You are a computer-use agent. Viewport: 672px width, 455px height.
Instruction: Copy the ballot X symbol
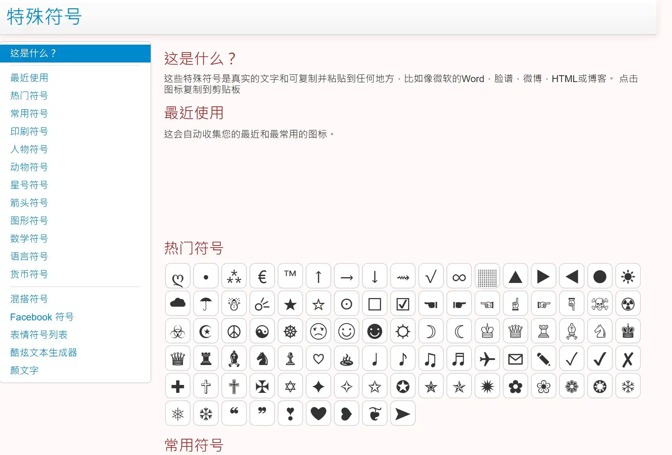click(x=628, y=359)
